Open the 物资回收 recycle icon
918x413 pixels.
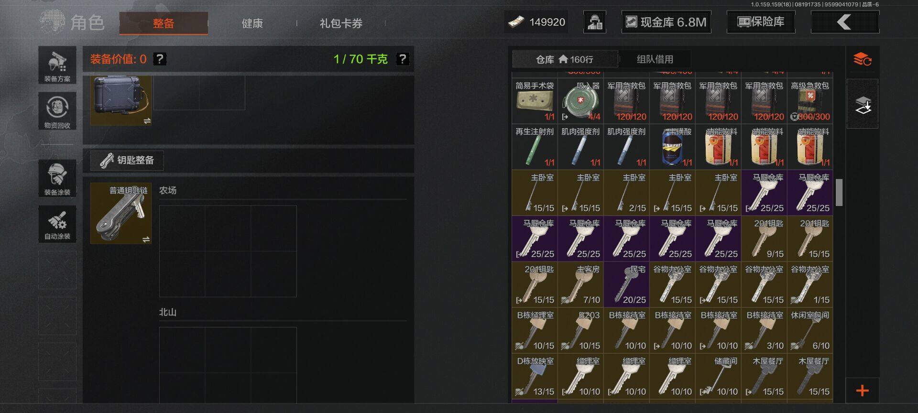point(57,111)
